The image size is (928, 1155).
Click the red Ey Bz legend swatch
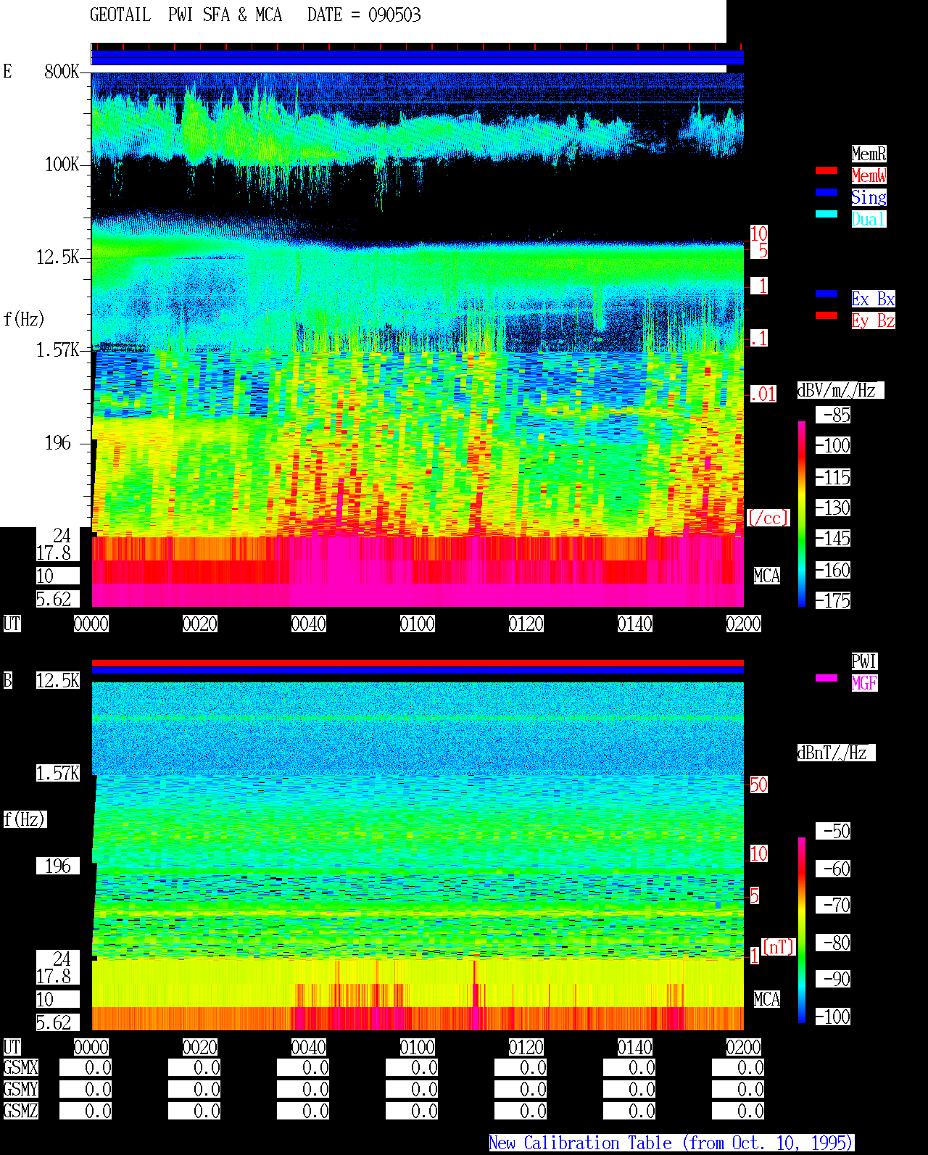(x=826, y=315)
